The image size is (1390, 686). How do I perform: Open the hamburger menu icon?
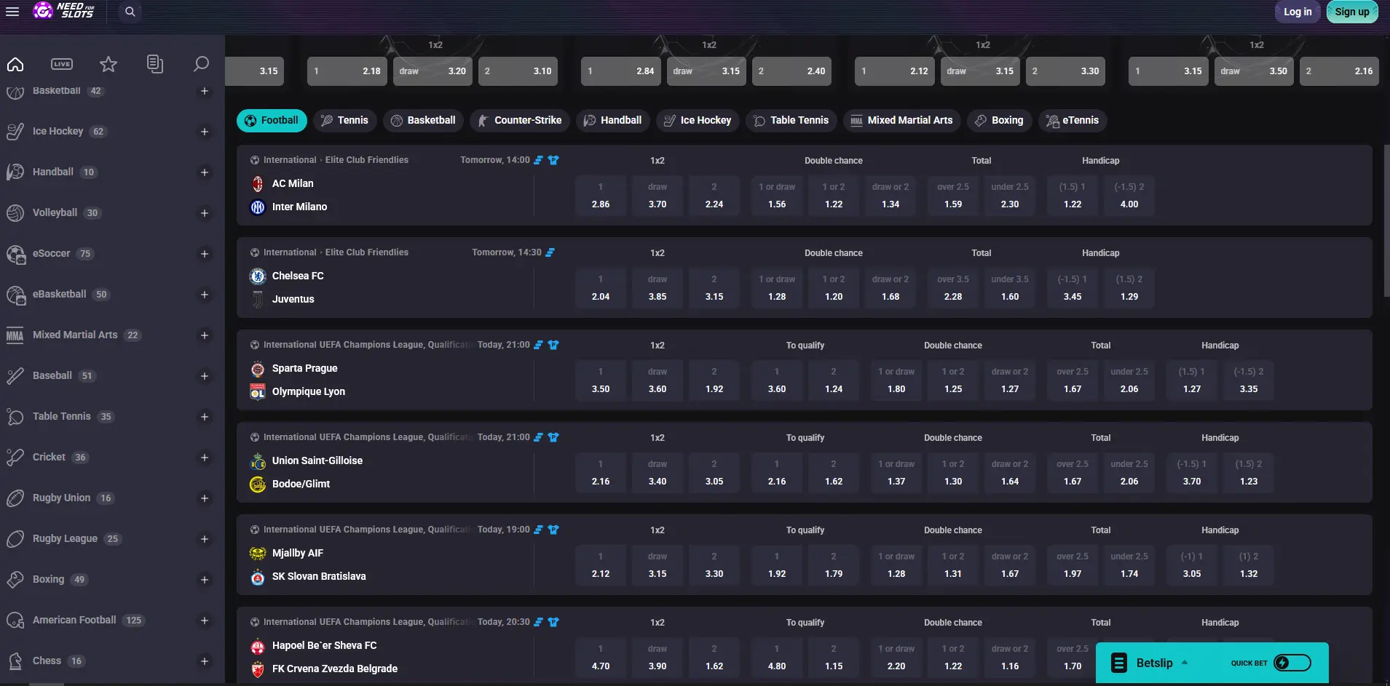(12, 12)
